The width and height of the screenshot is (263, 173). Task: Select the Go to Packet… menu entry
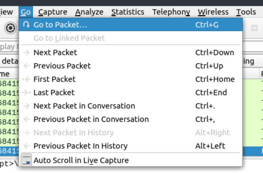[x=60, y=25]
